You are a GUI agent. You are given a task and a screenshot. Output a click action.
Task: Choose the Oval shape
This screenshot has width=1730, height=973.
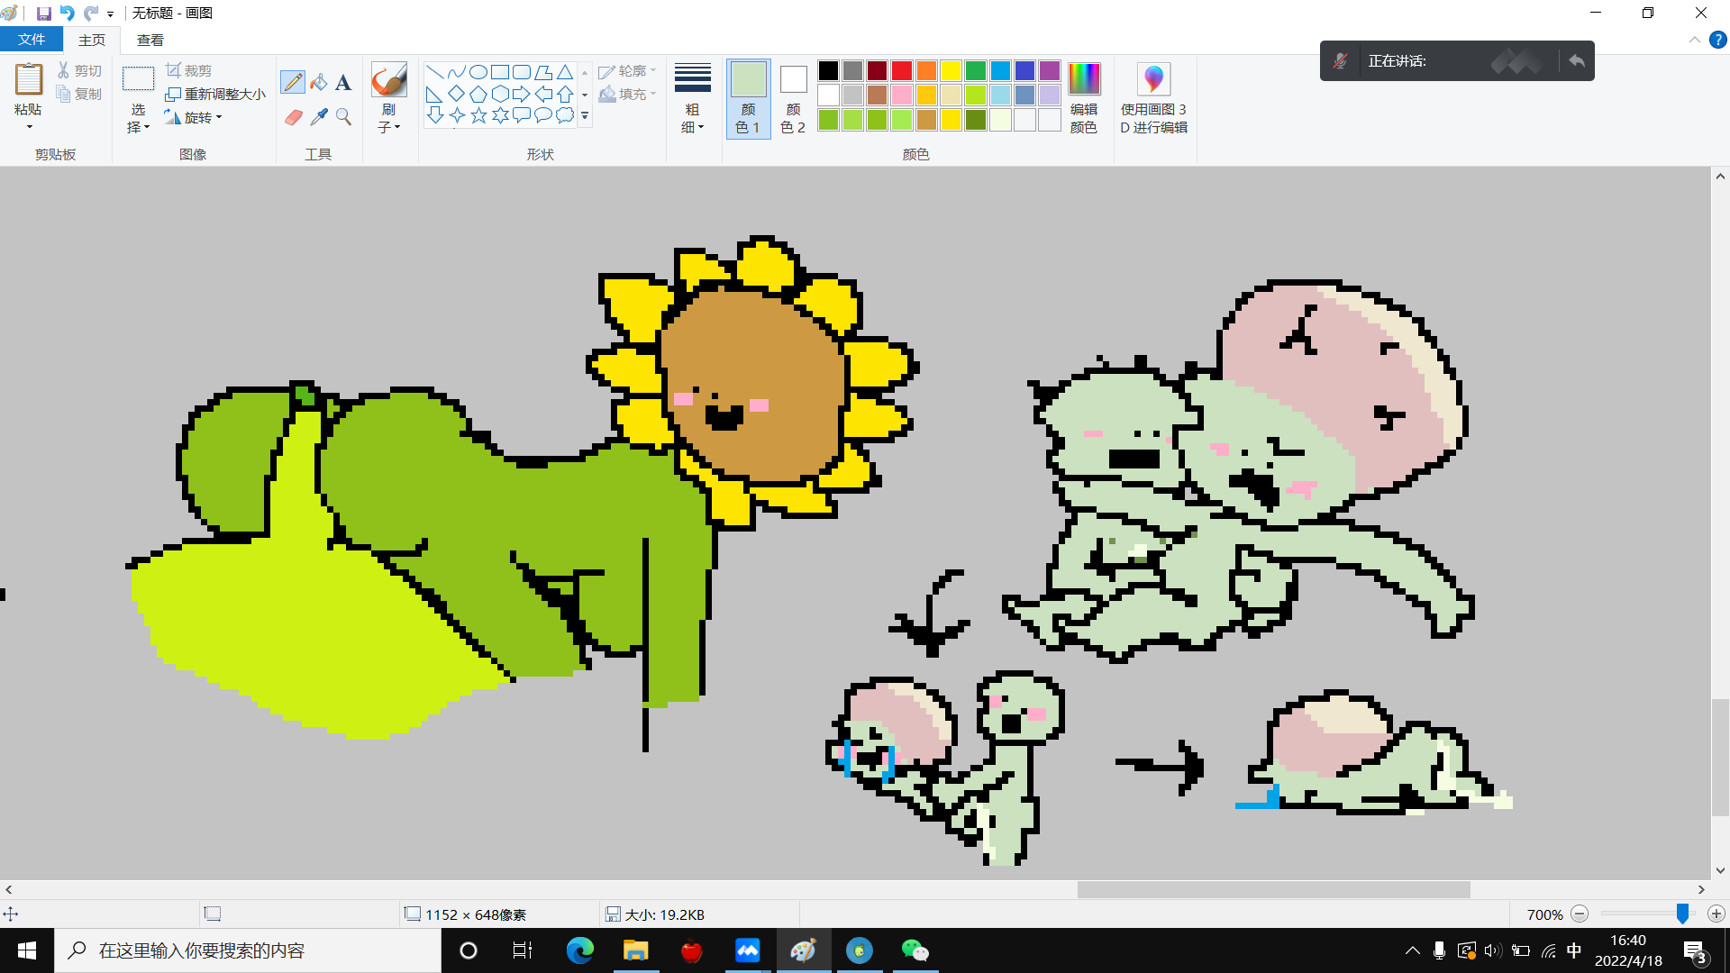pyautogui.click(x=478, y=72)
